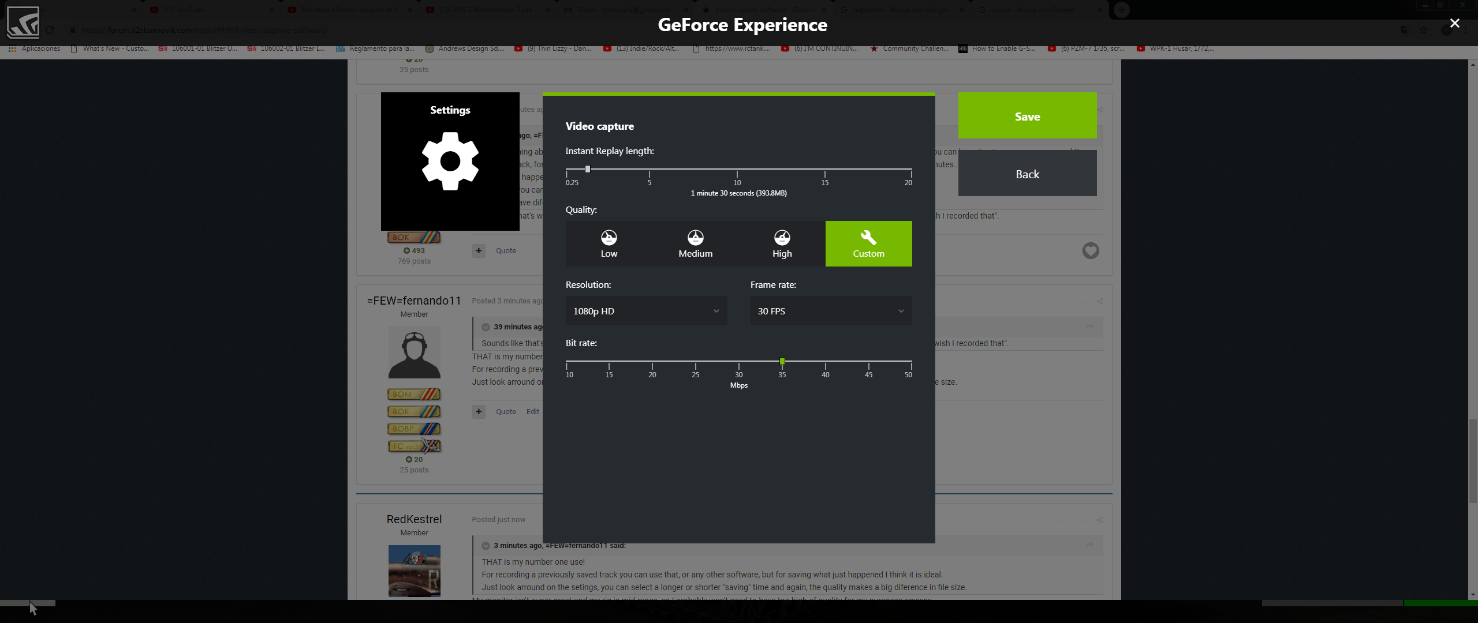Screen dimensions: 1478x623
Task: Open the Video capture software browser tab
Action: tap(762, 10)
